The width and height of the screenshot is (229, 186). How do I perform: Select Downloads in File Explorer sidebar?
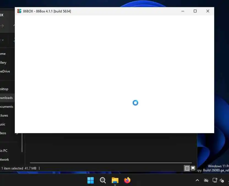click(6, 98)
